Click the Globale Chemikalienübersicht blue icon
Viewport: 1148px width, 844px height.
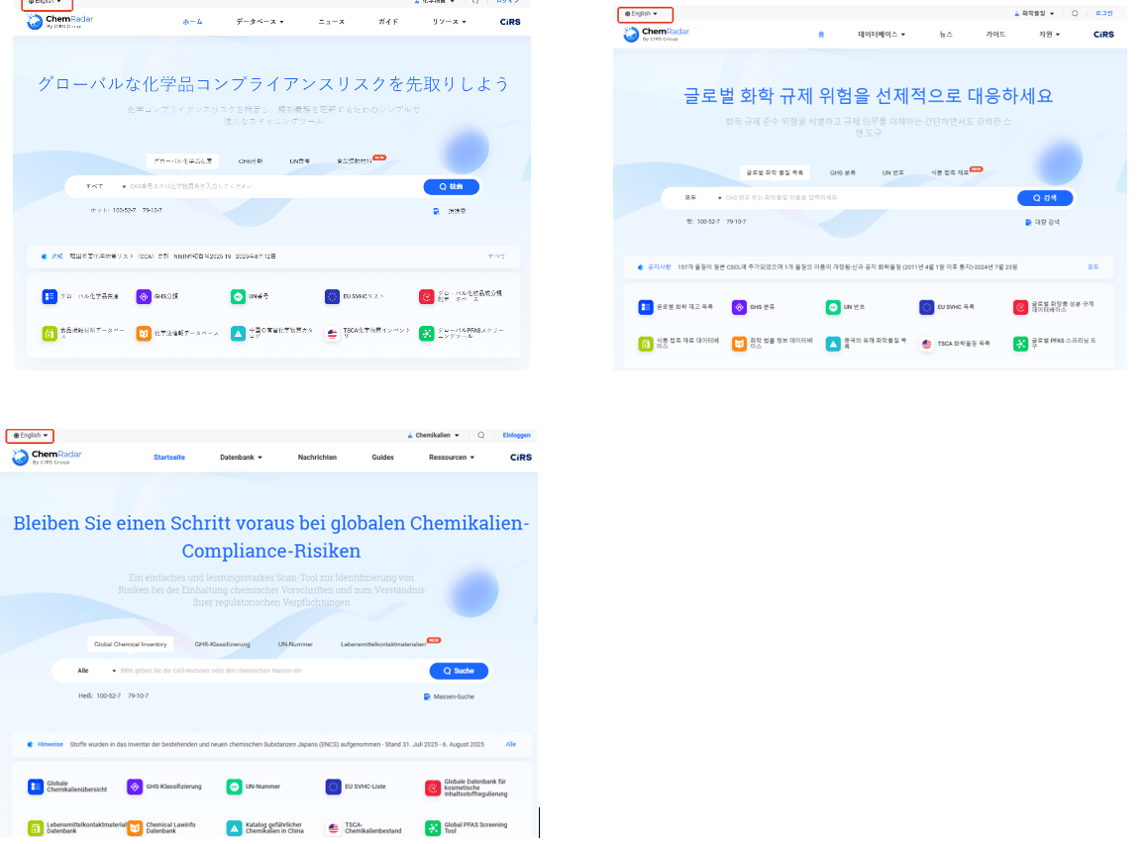(x=36, y=787)
